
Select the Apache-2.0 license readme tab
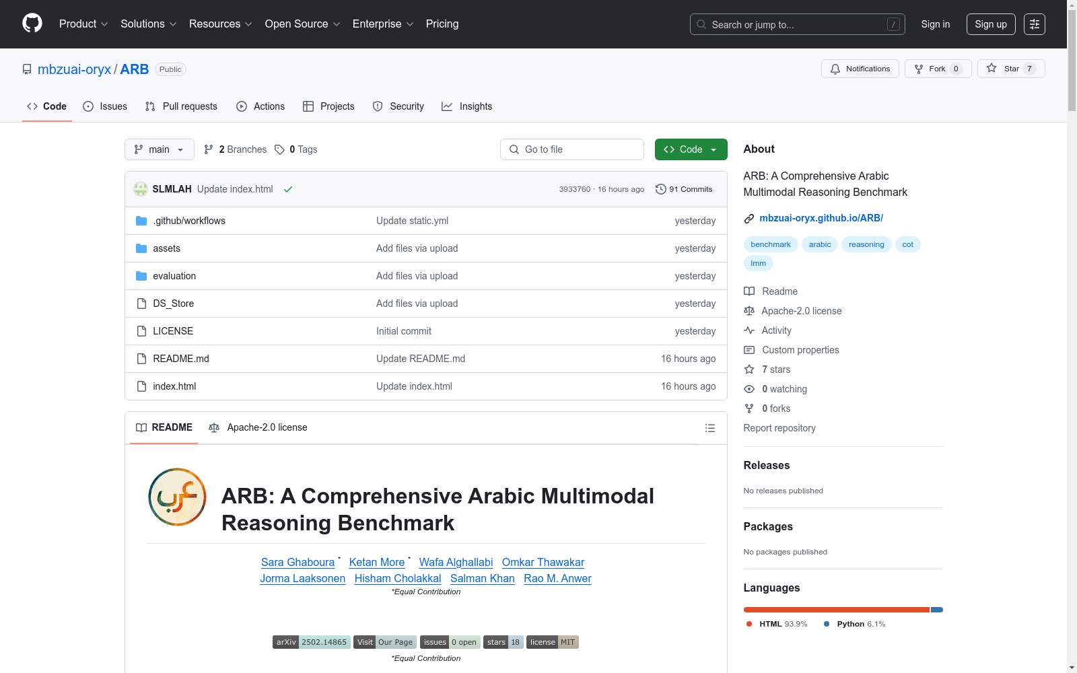(258, 427)
